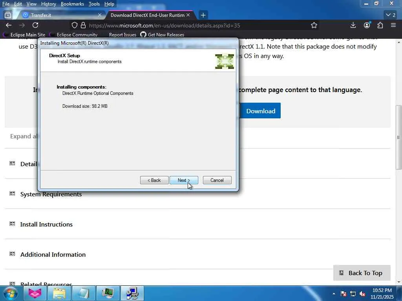This screenshot has width=402, height=301.
Task: Open the Firefox account profile icon
Action: [367, 25]
